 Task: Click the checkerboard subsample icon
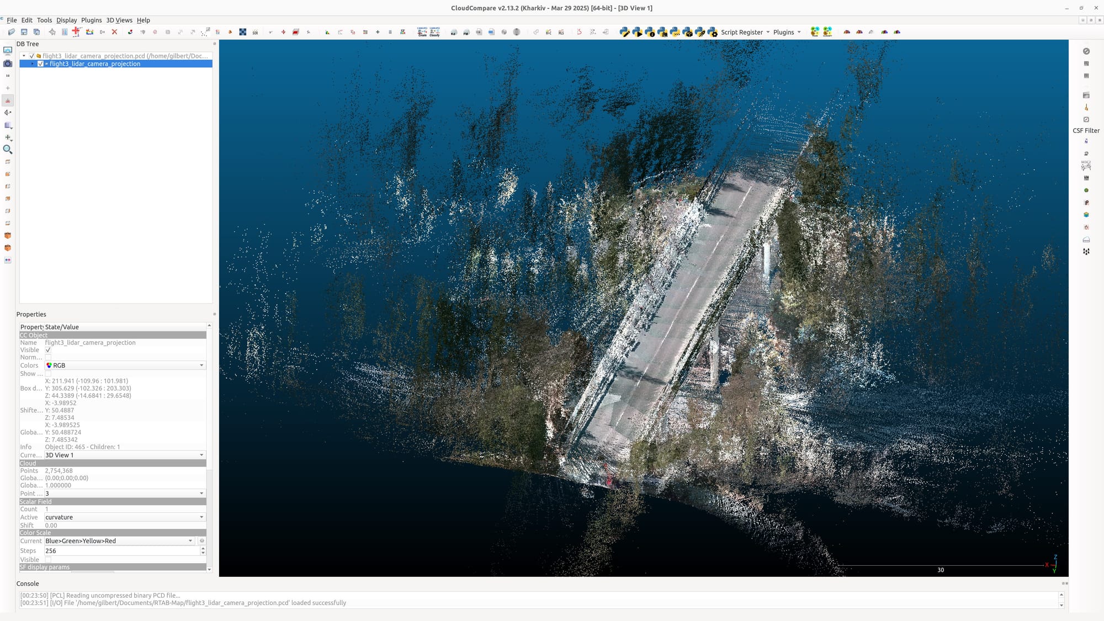[x=242, y=32]
